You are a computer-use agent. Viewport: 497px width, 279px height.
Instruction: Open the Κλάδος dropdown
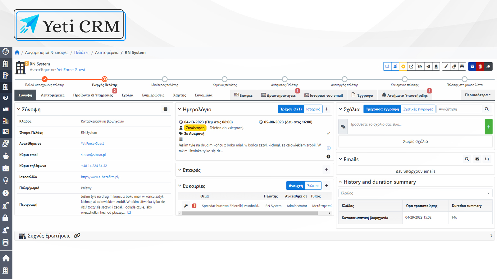click(415, 193)
